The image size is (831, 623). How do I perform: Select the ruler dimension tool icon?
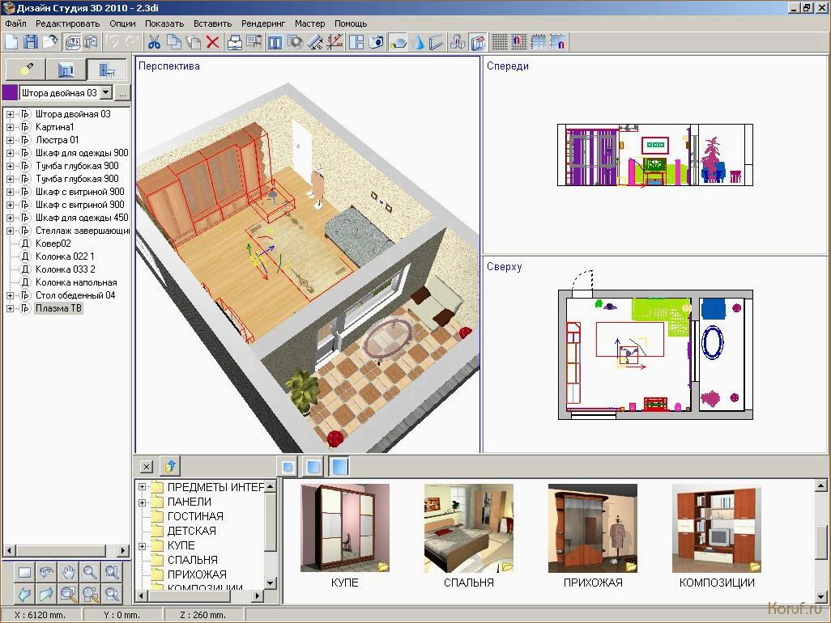click(315, 42)
